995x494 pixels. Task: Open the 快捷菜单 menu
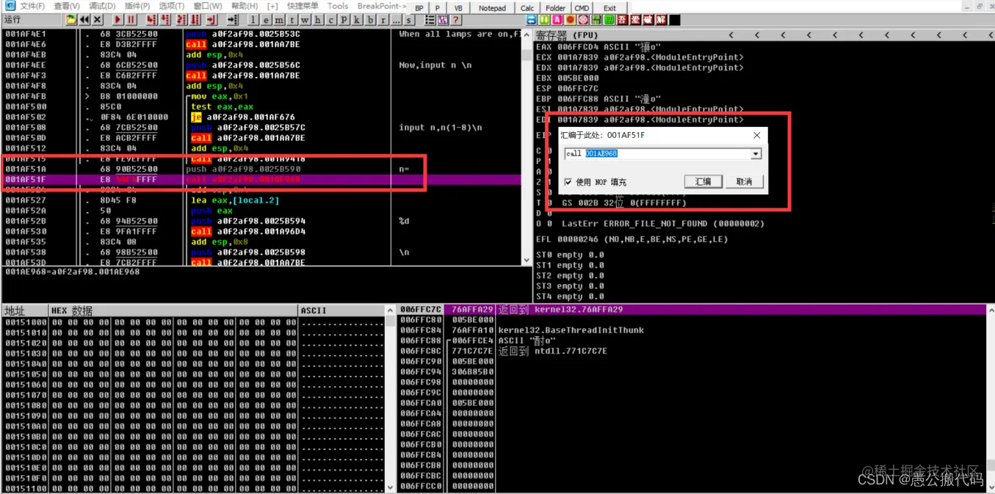[303, 7]
